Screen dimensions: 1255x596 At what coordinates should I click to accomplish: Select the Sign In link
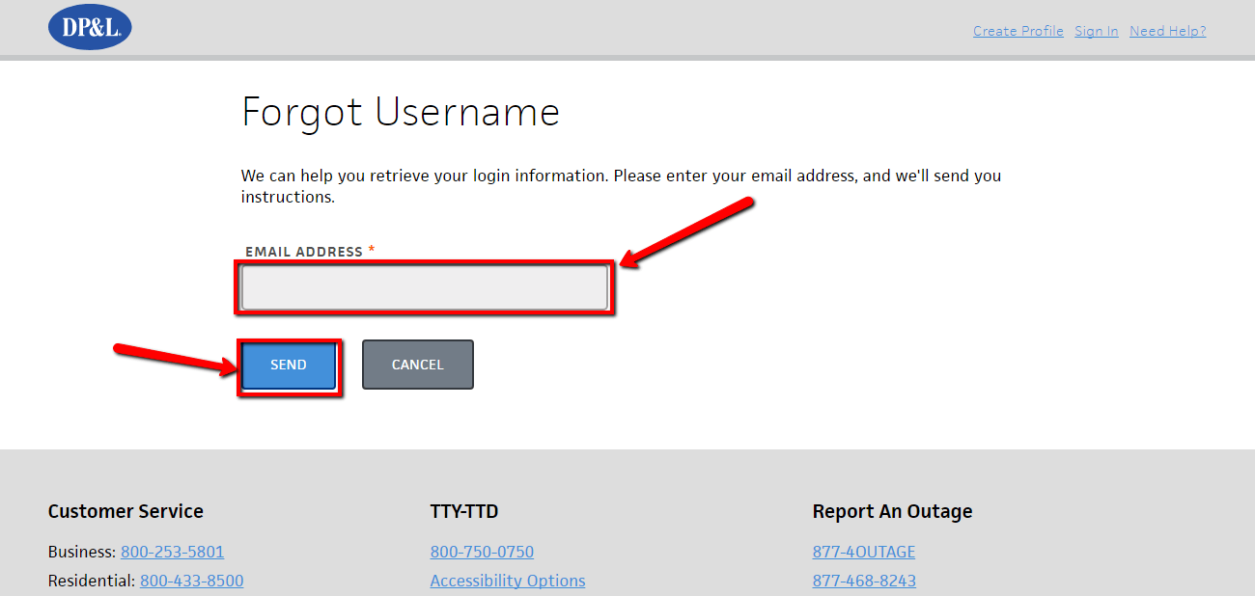tap(1096, 30)
